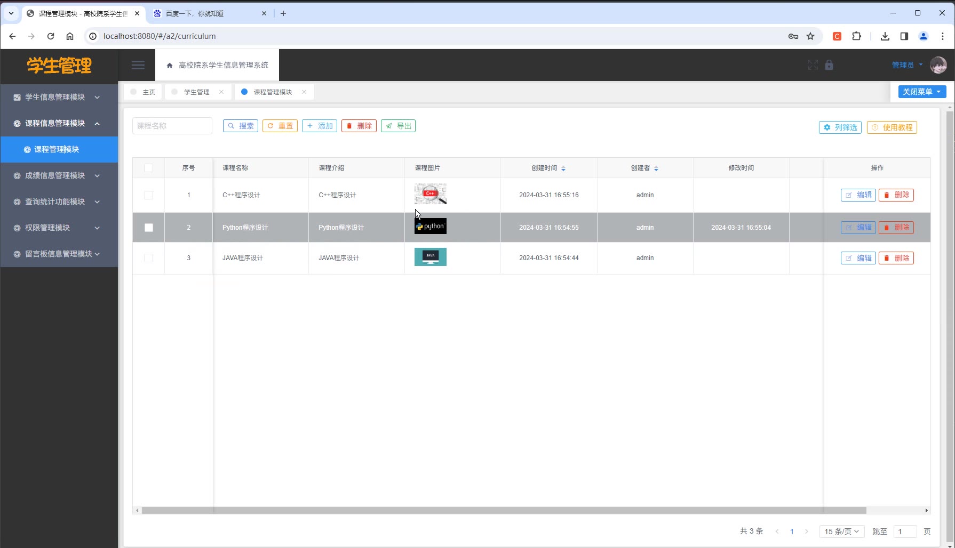Click the password key icon in the address bar
This screenshot has height=548, width=955.
pyautogui.click(x=793, y=36)
